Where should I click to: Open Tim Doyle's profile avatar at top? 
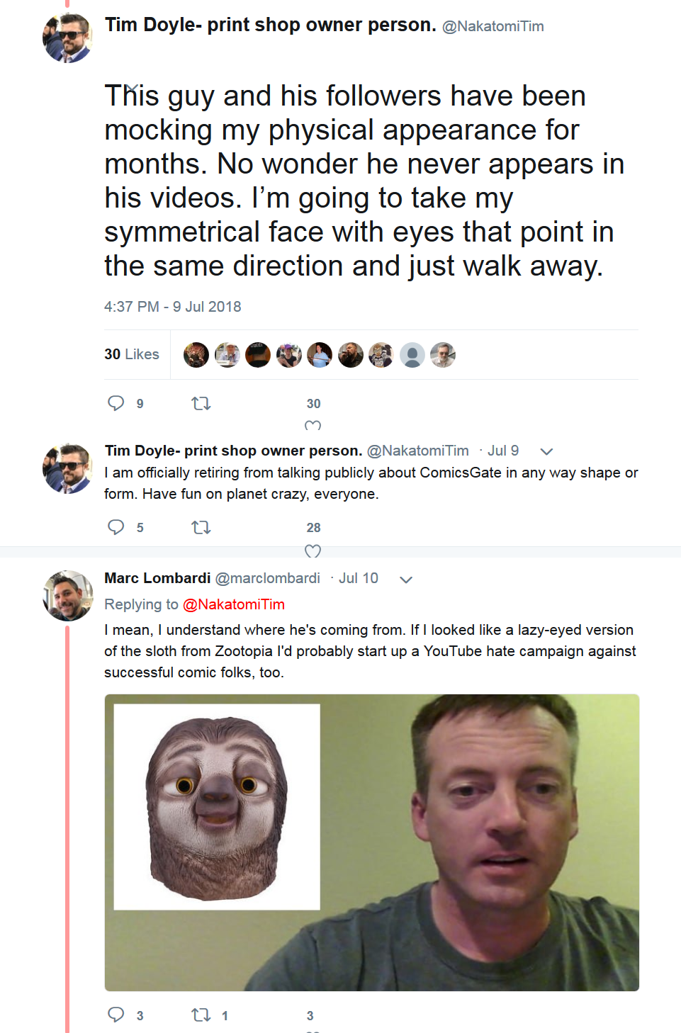pyautogui.click(x=68, y=38)
